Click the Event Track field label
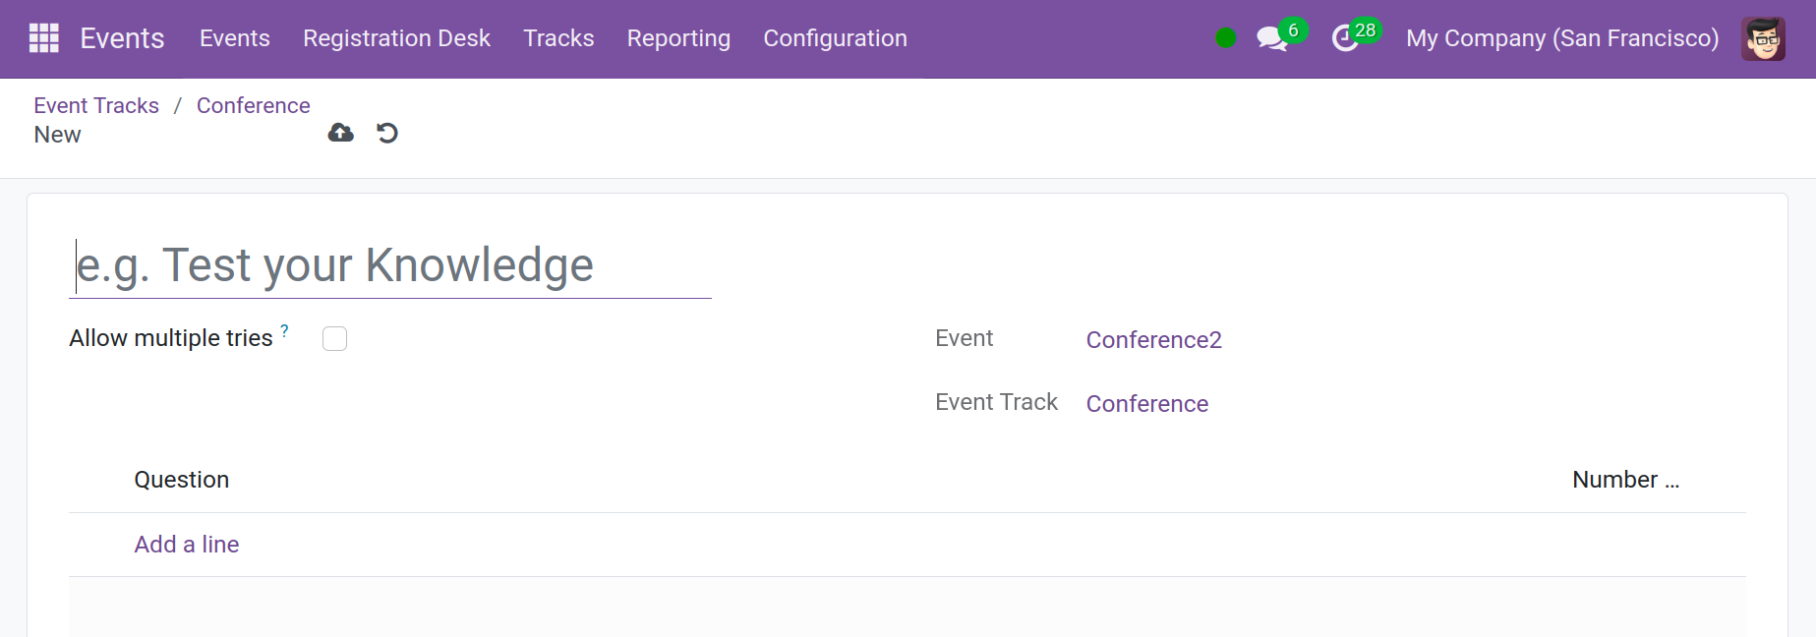 pyautogui.click(x=996, y=402)
